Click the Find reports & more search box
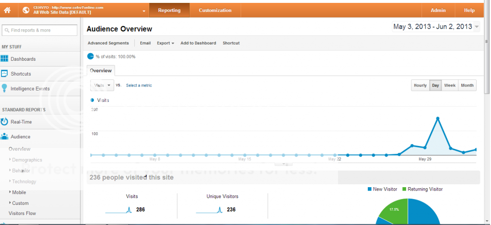This screenshot has width=491, height=225. (x=39, y=30)
